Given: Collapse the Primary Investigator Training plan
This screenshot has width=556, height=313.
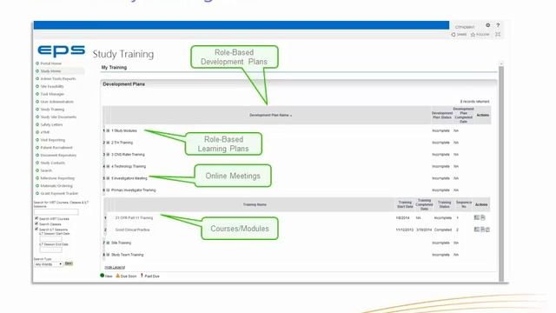Looking at the screenshot, I should (x=108, y=190).
